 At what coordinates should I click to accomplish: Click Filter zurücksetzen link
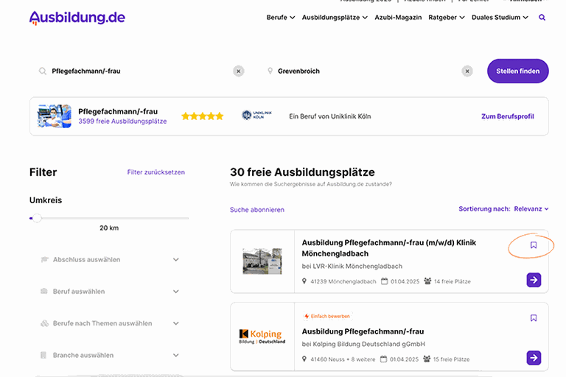click(x=156, y=172)
